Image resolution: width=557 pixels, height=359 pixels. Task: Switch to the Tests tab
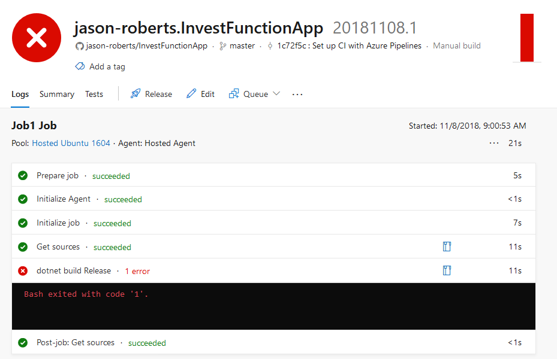(94, 94)
